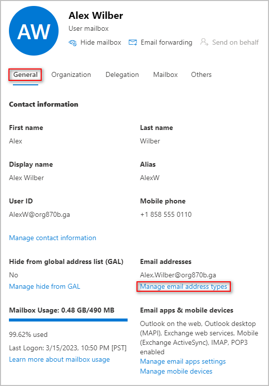Open Manage email apps settings link
269x386 pixels.
pyautogui.click(x=183, y=361)
